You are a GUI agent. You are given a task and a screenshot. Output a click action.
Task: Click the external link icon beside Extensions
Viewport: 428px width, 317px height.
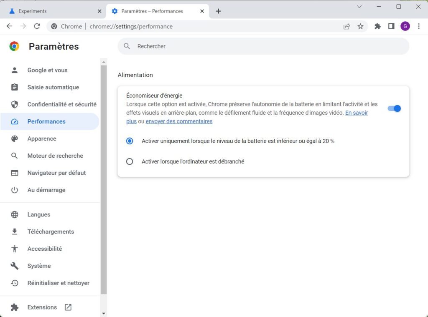coord(68,307)
